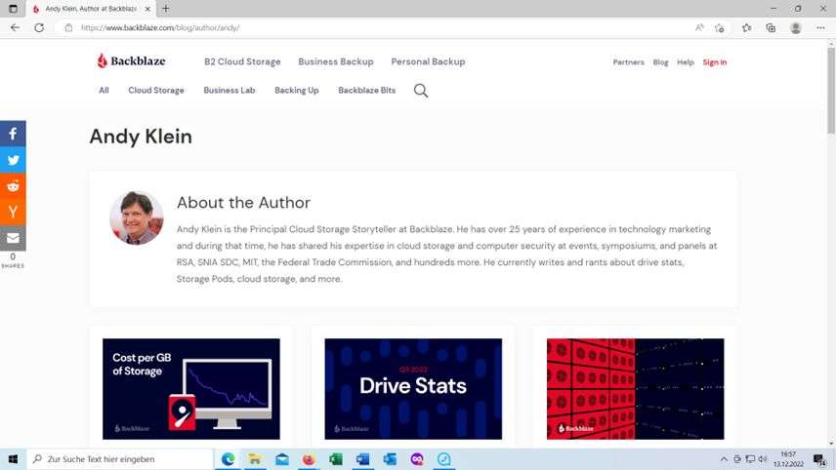Share this author page on Reddit
836x470 pixels.
coord(13,186)
